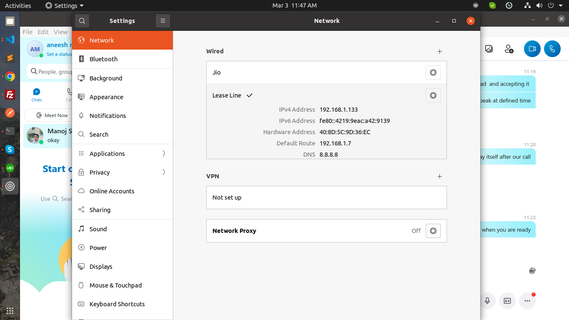Open Lease Line connection settings gear
This screenshot has height=320, width=569.
[433, 95]
